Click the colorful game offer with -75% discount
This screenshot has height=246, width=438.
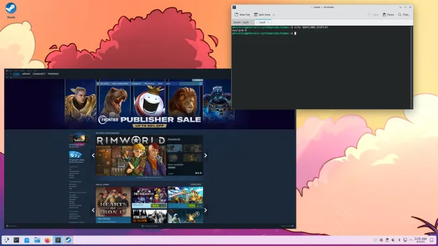pyautogui.click(x=185, y=197)
